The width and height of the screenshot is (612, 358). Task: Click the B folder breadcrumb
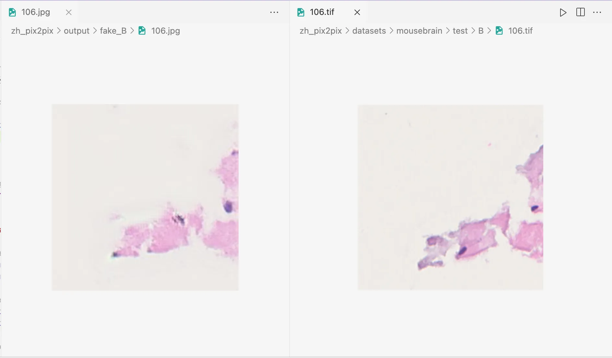coord(481,31)
